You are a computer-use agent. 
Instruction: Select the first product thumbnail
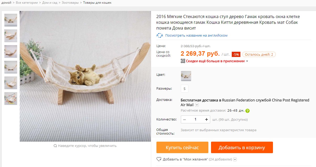11,20
